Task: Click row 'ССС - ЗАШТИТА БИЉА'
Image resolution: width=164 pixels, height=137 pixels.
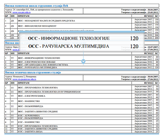Action: [x=82, y=131]
